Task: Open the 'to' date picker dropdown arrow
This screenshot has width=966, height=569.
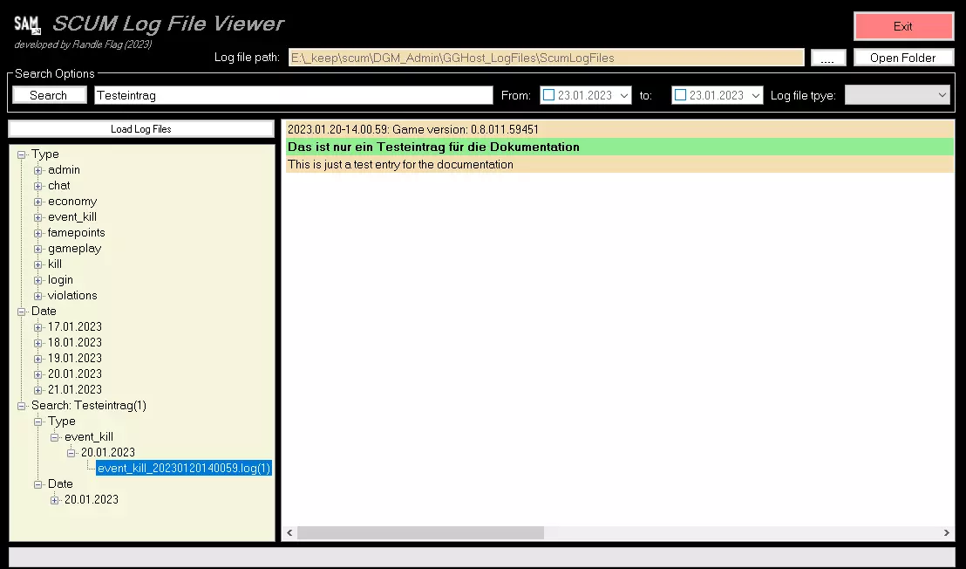Action: [755, 95]
